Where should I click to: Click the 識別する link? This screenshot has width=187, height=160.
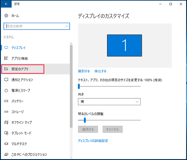[84, 71]
